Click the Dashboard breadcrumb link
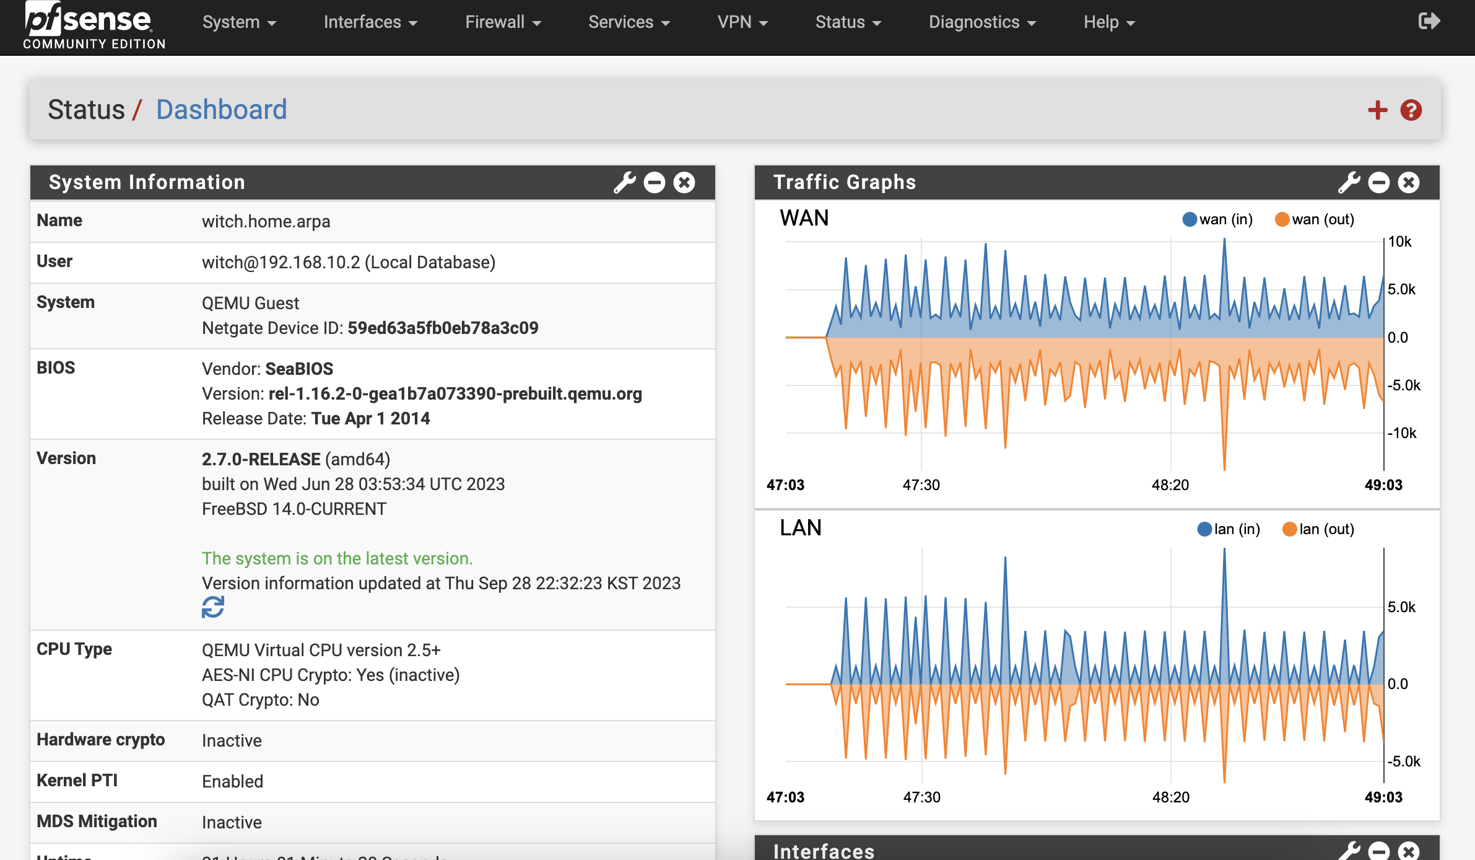The width and height of the screenshot is (1475, 860). pyautogui.click(x=222, y=110)
